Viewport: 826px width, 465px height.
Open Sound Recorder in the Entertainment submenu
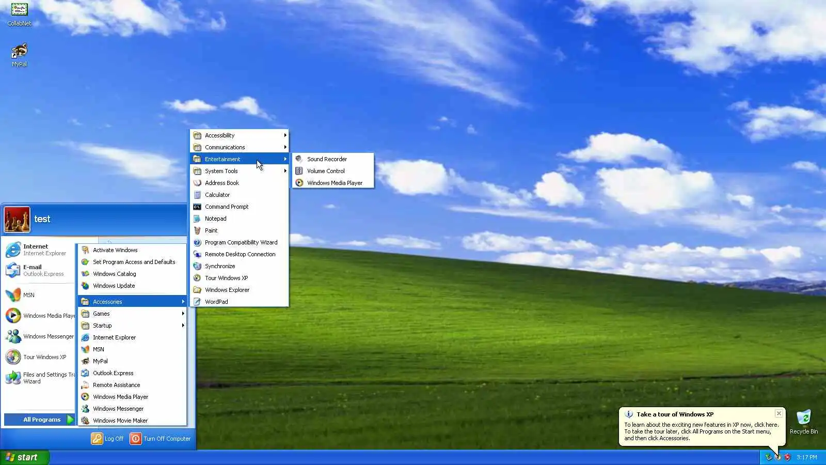(333, 159)
